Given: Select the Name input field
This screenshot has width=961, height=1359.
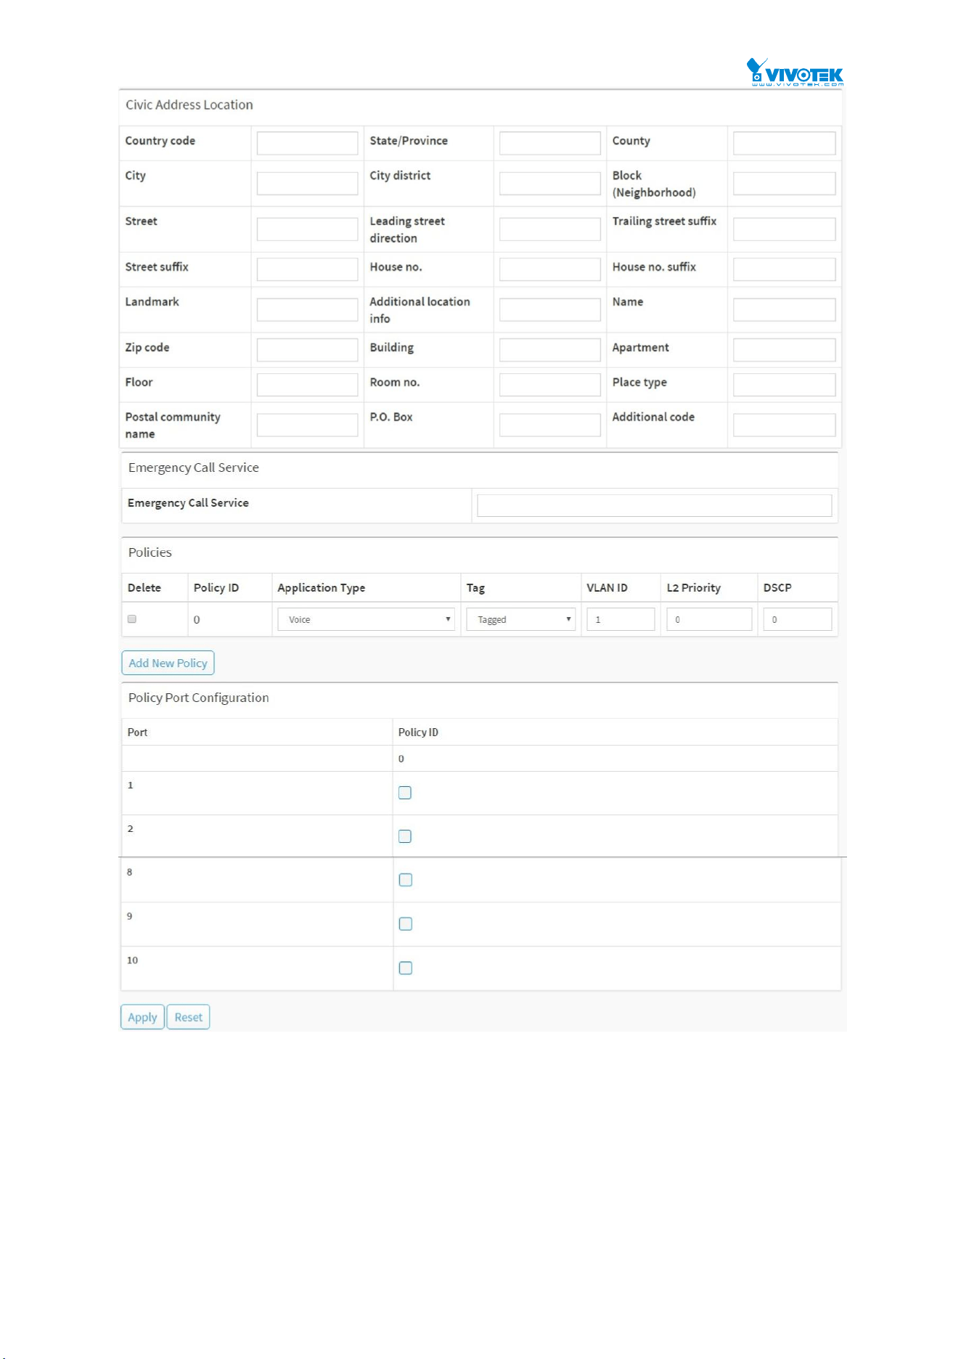Looking at the screenshot, I should [785, 310].
